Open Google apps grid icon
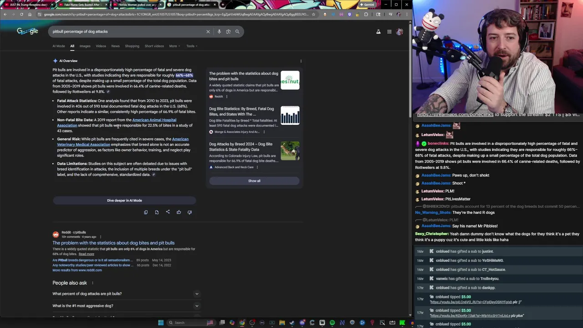The height and width of the screenshot is (328, 583). 389,31
